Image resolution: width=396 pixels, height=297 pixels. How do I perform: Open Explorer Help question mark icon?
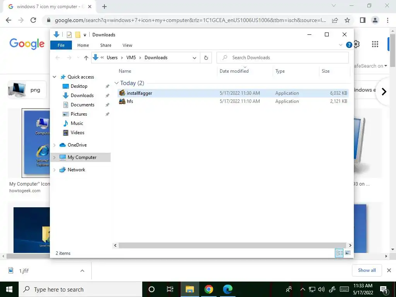tap(349, 45)
